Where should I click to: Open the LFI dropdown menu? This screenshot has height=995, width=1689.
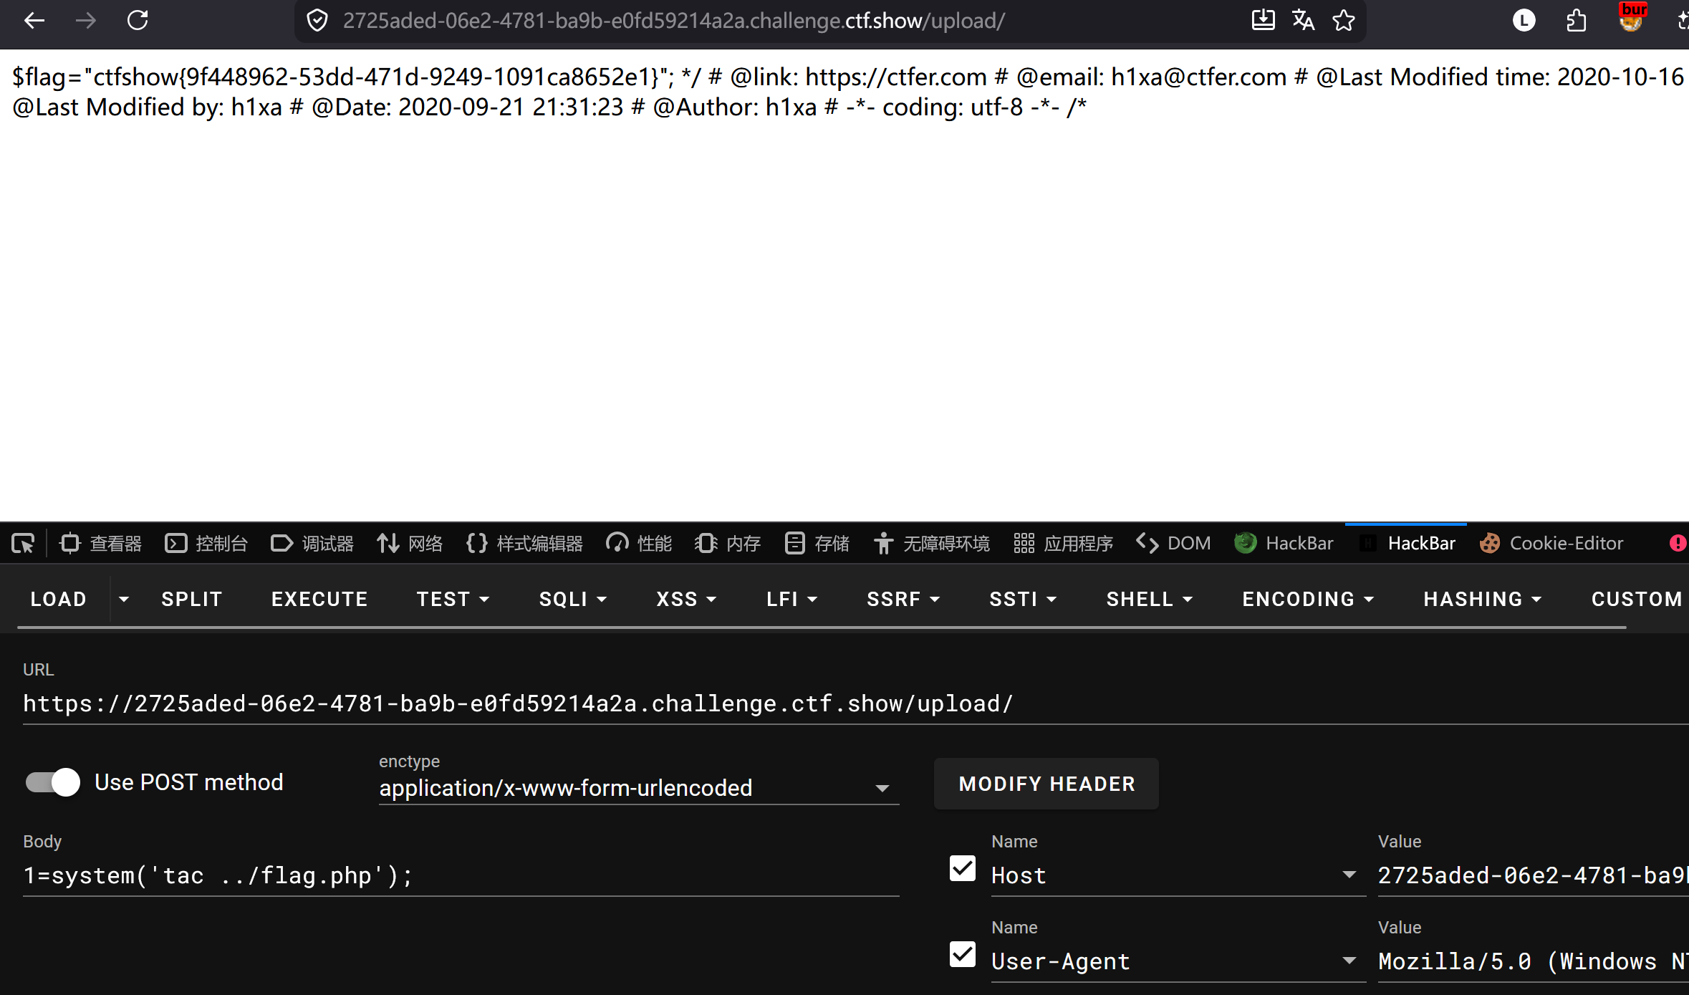[791, 599]
